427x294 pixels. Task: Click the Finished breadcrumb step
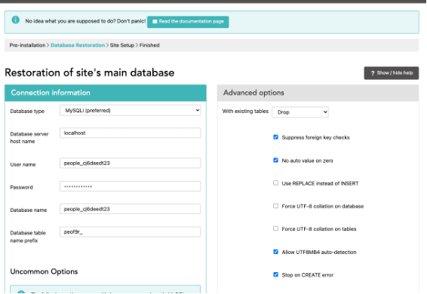click(149, 45)
